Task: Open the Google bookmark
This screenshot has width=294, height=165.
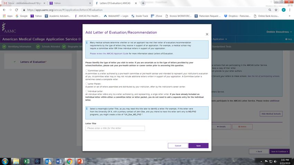Action: 21,16
